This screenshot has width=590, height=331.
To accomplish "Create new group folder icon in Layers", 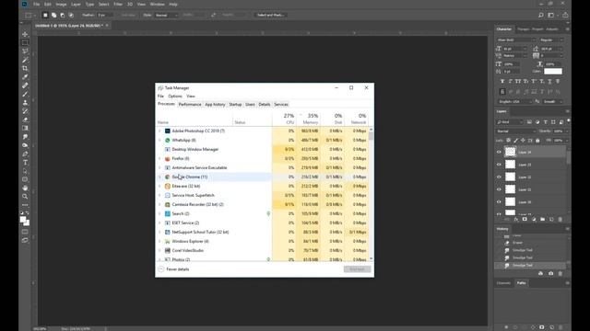I will click(x=542, y=219).
